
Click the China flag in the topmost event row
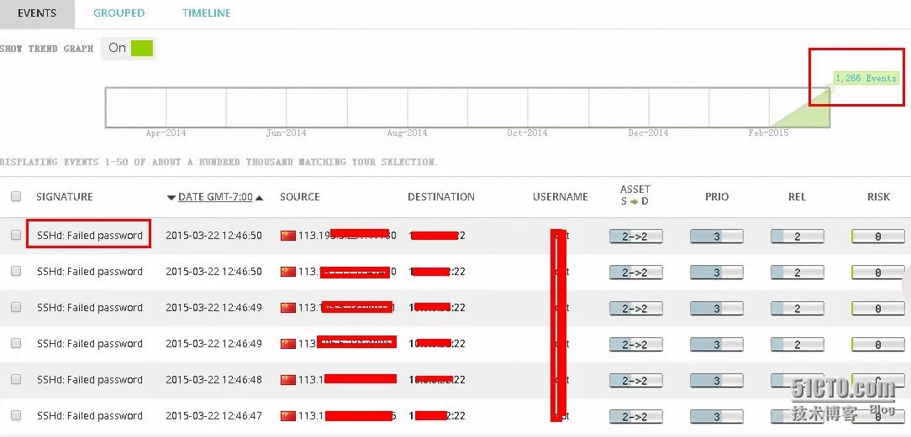coord(288,236)
